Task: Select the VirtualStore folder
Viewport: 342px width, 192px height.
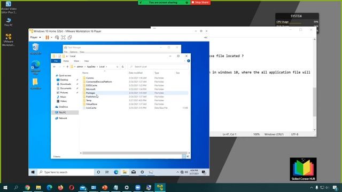Action: [x=91, y=104]
